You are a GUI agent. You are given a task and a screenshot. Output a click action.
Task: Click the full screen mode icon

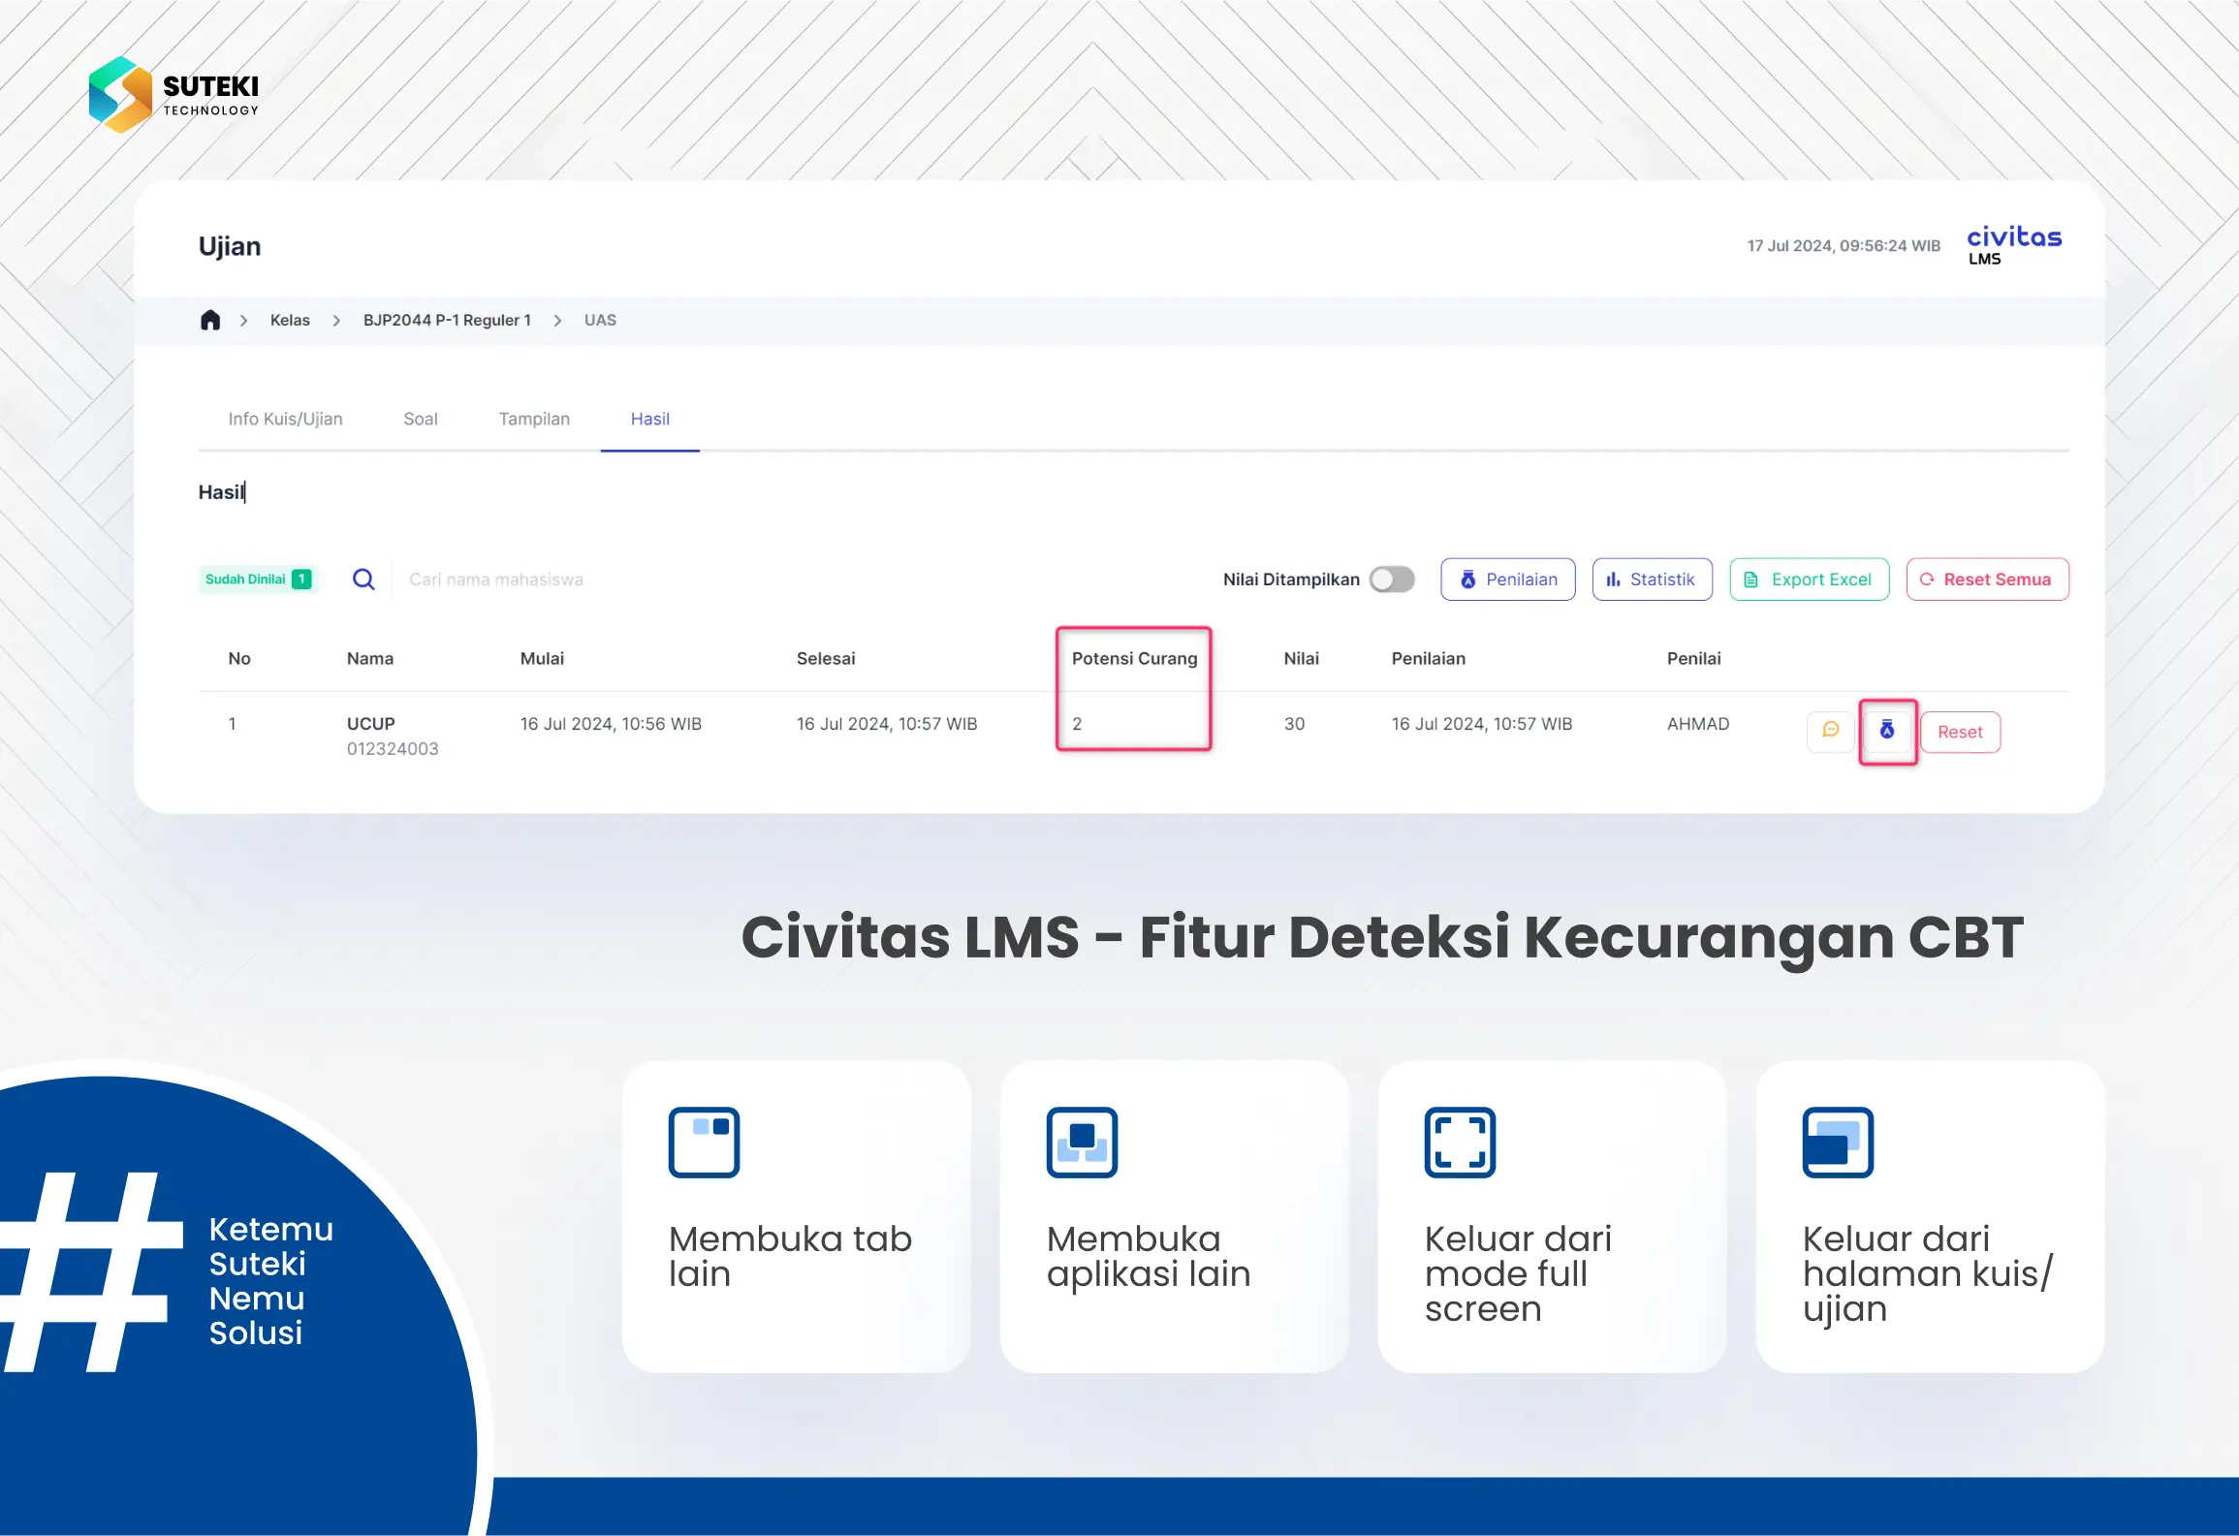[1461, 1143]
